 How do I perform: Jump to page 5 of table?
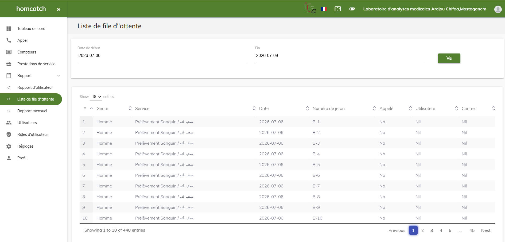click(x=450, y=231)
